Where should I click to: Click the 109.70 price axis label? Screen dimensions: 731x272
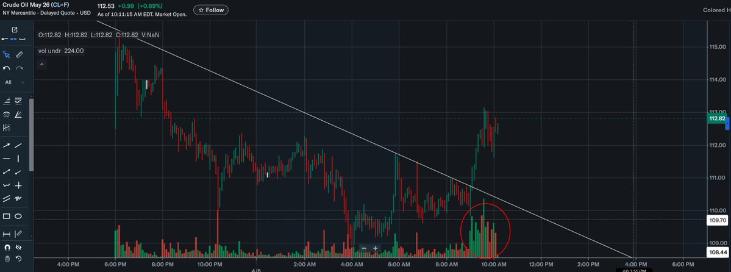point(716,220)
